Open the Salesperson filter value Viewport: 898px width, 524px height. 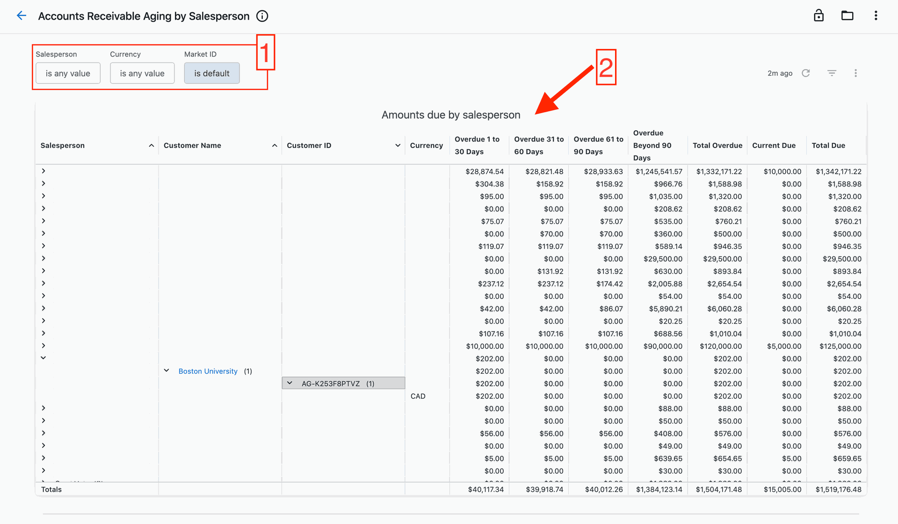pyautogui.click(x=68, y=73)
